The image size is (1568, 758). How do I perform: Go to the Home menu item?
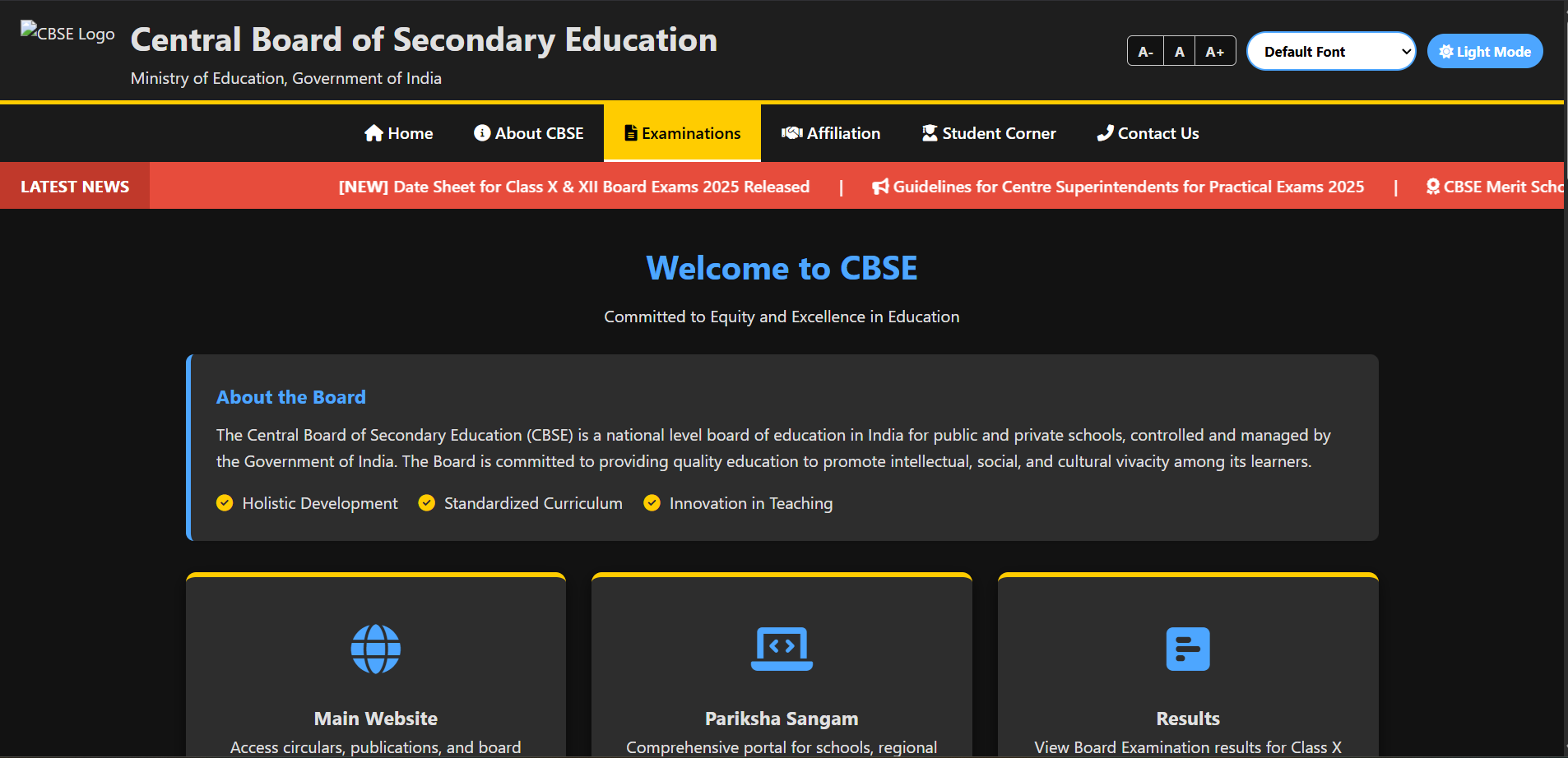[398, 133]
